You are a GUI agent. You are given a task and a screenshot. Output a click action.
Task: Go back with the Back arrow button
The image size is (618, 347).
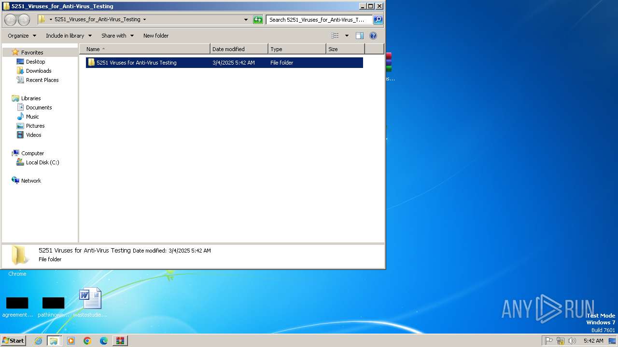tap(10, 20)
